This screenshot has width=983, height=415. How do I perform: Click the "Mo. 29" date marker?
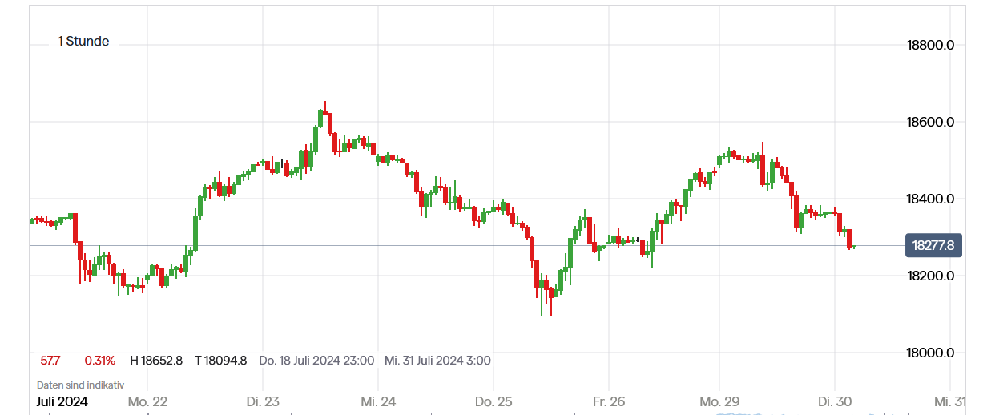719,401
